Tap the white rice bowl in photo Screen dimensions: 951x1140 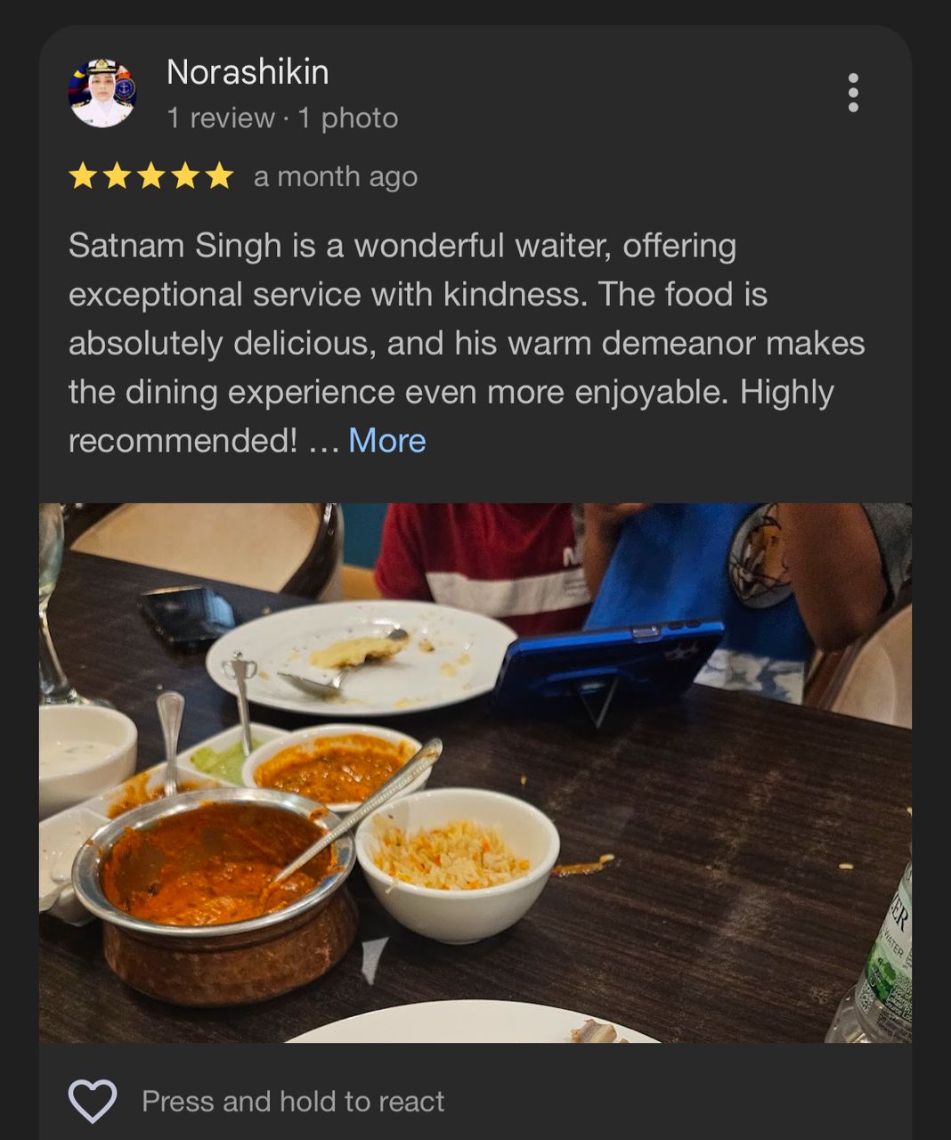pyautogui.click(x=458, y=862)
